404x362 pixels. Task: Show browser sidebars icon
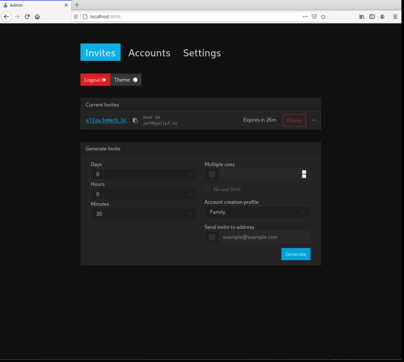[372, 17]
